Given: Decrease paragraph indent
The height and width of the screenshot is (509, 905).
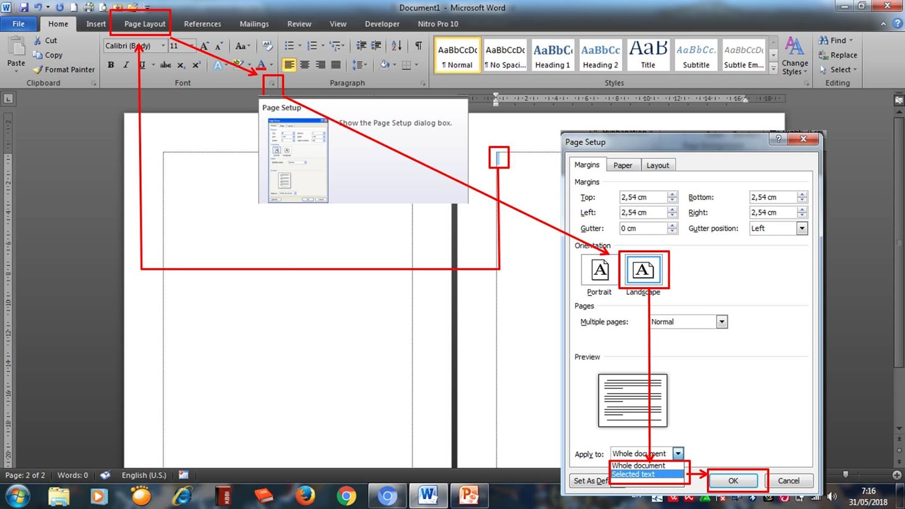Looking at the screenshot, I should (x=361, y=46).
